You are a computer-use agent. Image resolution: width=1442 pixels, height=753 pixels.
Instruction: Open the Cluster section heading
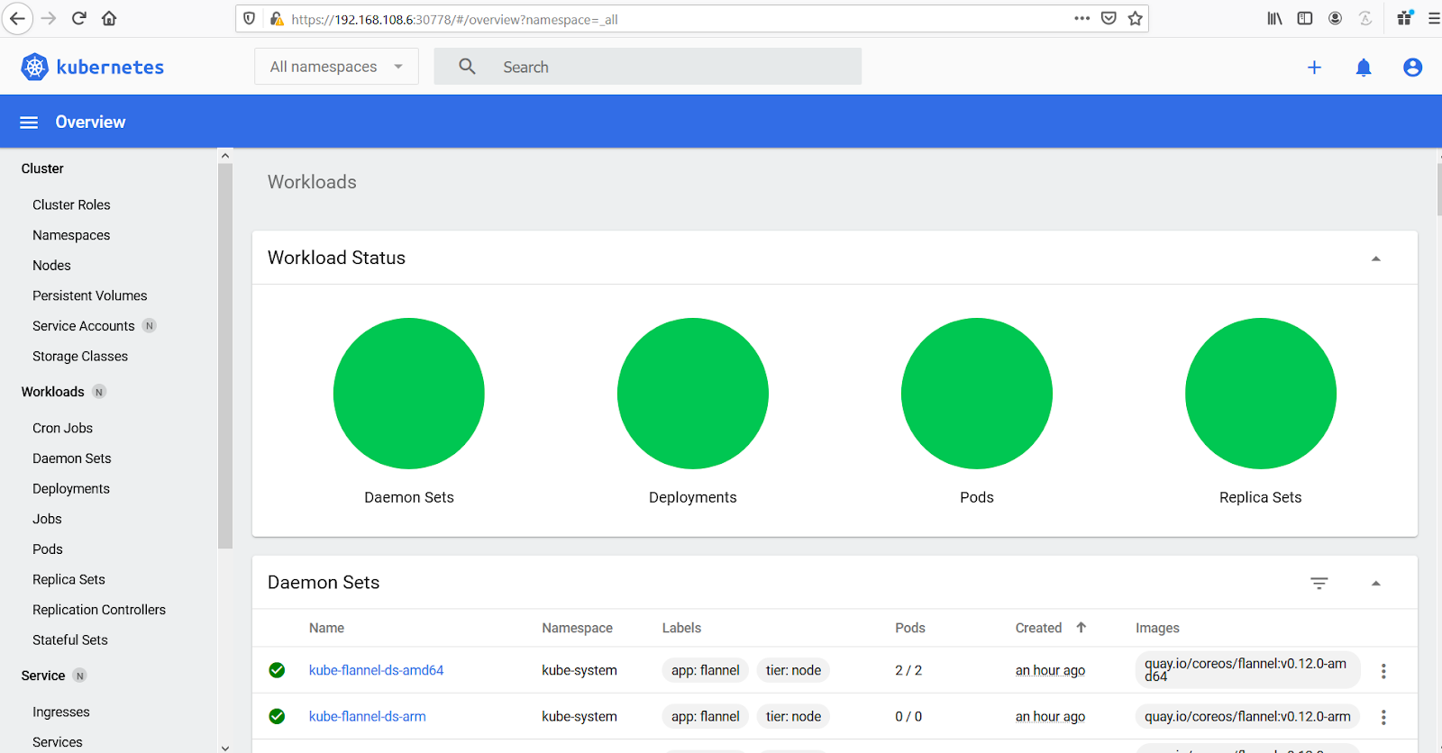click(x=42, y=168)
